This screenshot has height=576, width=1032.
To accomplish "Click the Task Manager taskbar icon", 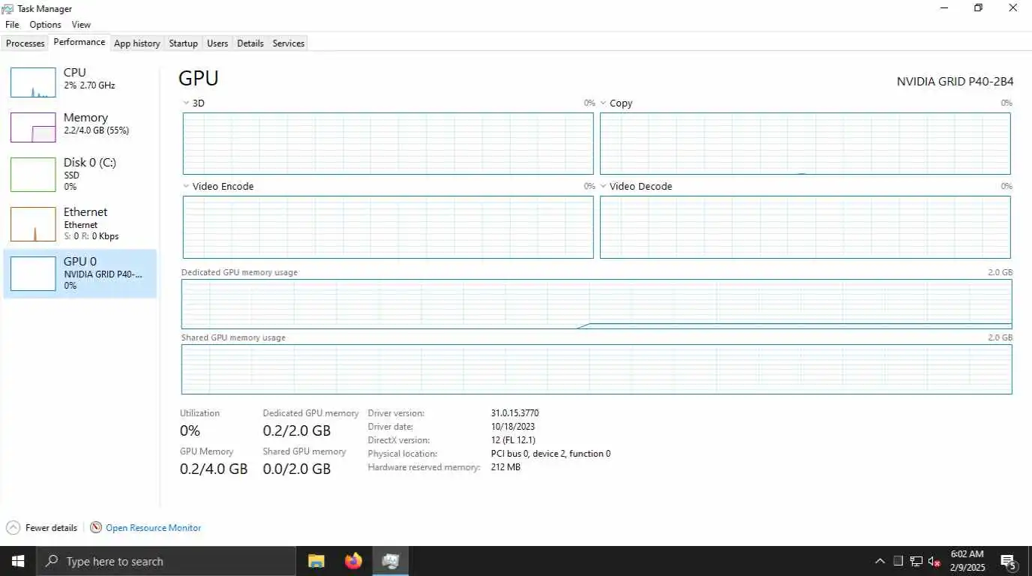I will click(390, 561).
